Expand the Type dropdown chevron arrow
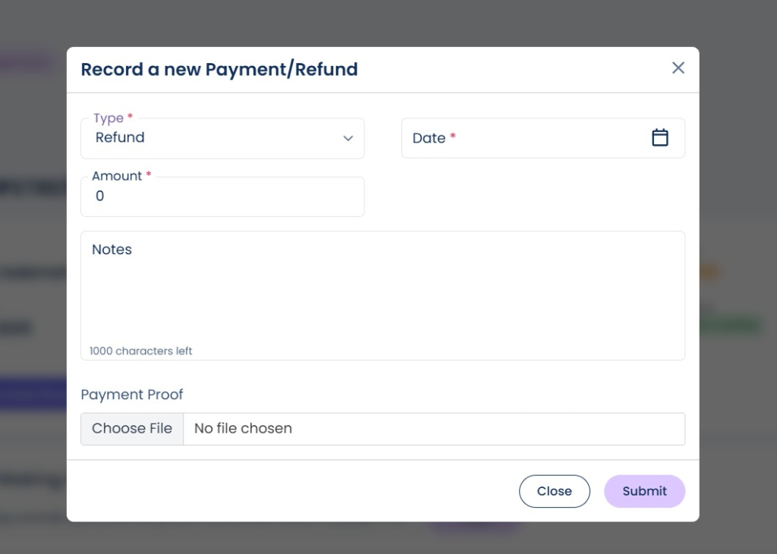 click(x=348, y=138)
